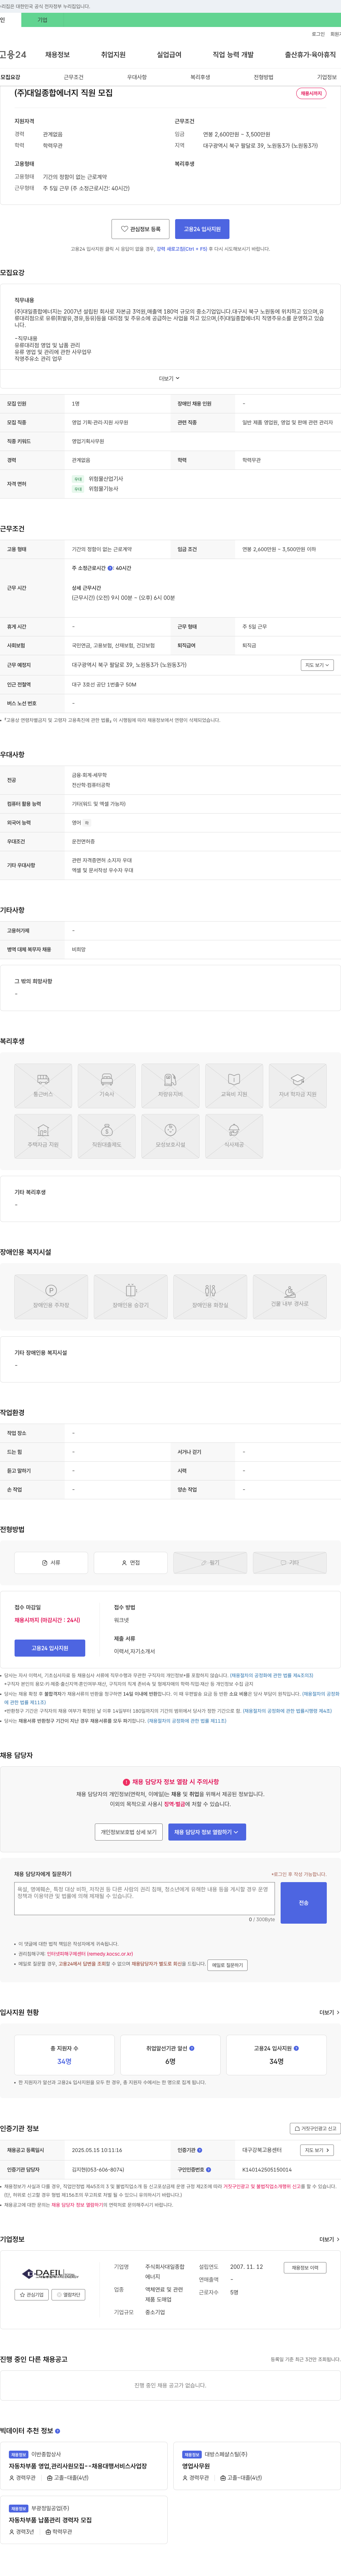Image resolution: width=341 pixels, height=2576 pixels.
Task: Click the 식사제공 welfare icon
Action: coord(234,1136)
